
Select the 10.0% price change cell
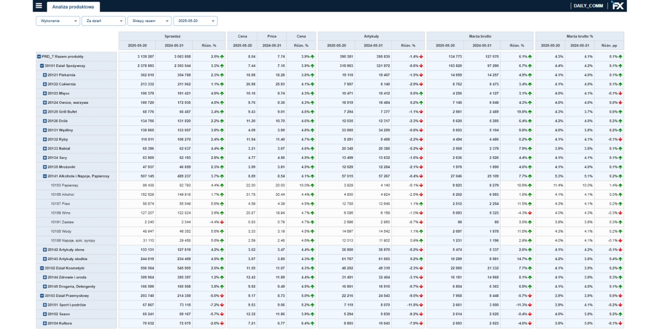point(301,185)
